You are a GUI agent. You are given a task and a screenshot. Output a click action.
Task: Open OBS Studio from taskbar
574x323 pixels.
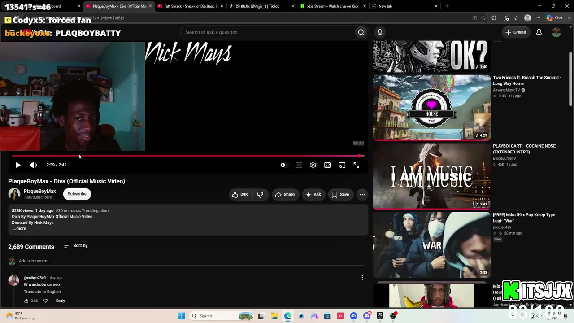tap(393, 316)
